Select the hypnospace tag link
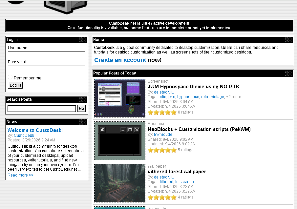 pyautogui.click(x=188, y=97)
